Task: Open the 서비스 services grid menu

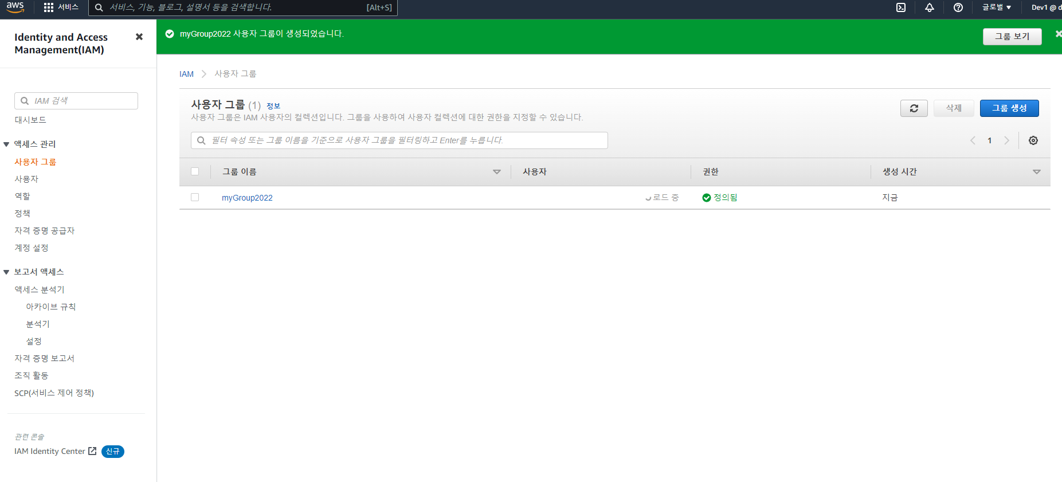Action: [x=61, y=7]
